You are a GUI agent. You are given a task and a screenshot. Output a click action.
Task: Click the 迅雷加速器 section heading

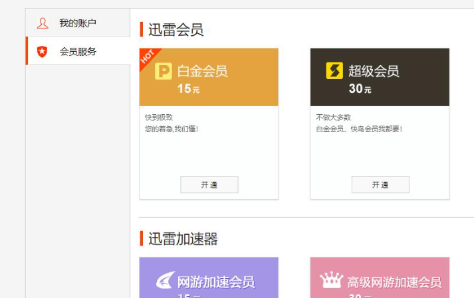pyautogui.click(x=183, y=239)
